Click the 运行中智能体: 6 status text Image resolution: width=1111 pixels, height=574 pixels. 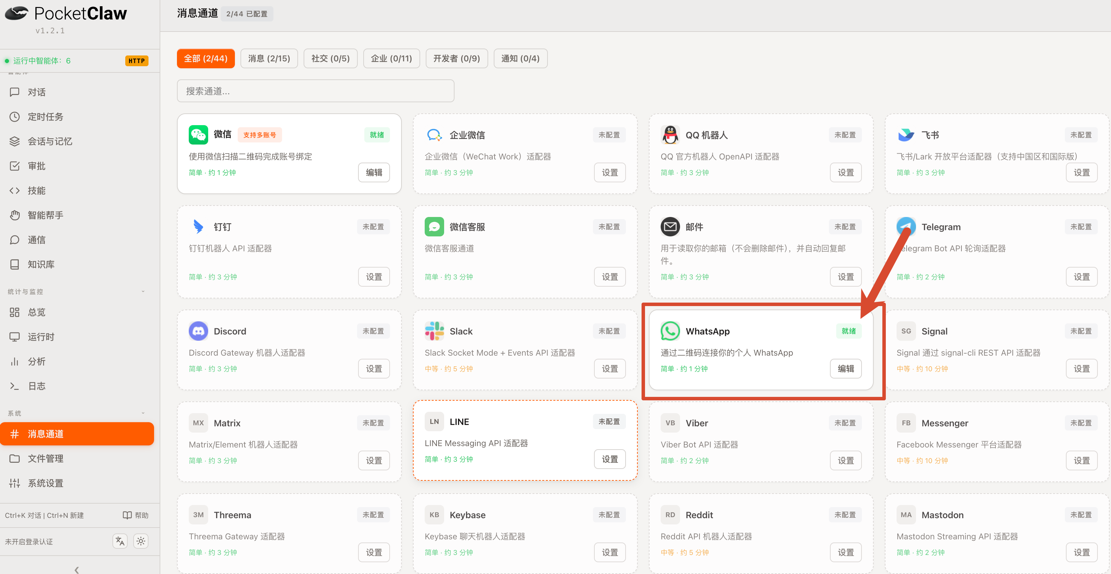[42, 61]
